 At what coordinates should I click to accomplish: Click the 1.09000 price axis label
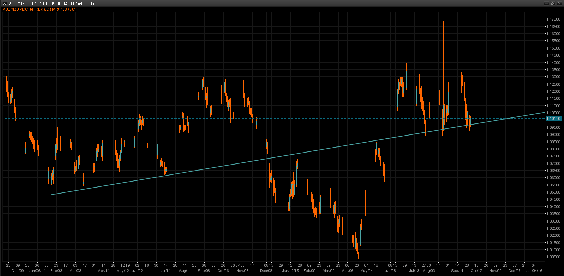[554, 134]
